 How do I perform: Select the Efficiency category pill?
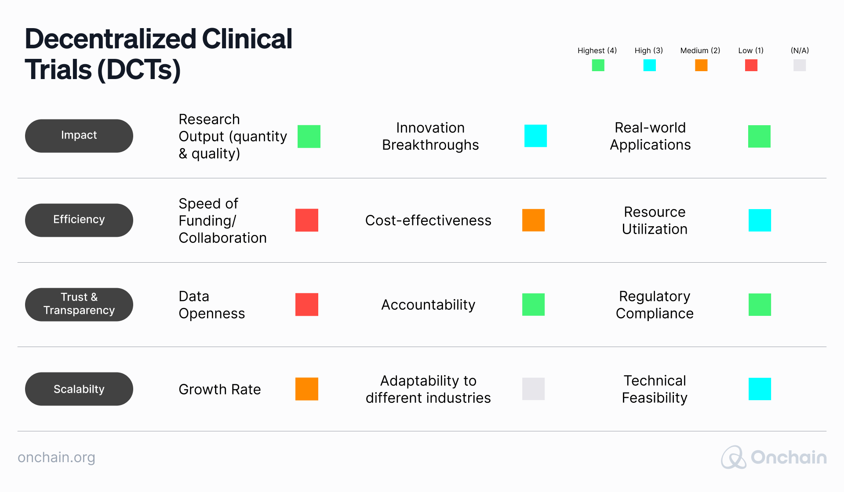(x=79, y=220)
